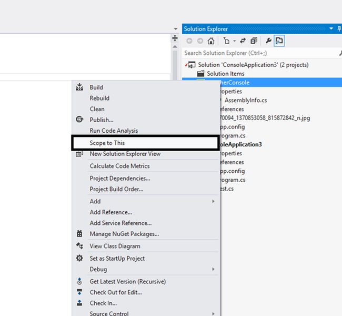Click the Solution Items folder icon
The width and height of the screenshot is (342, 316).
200,74
